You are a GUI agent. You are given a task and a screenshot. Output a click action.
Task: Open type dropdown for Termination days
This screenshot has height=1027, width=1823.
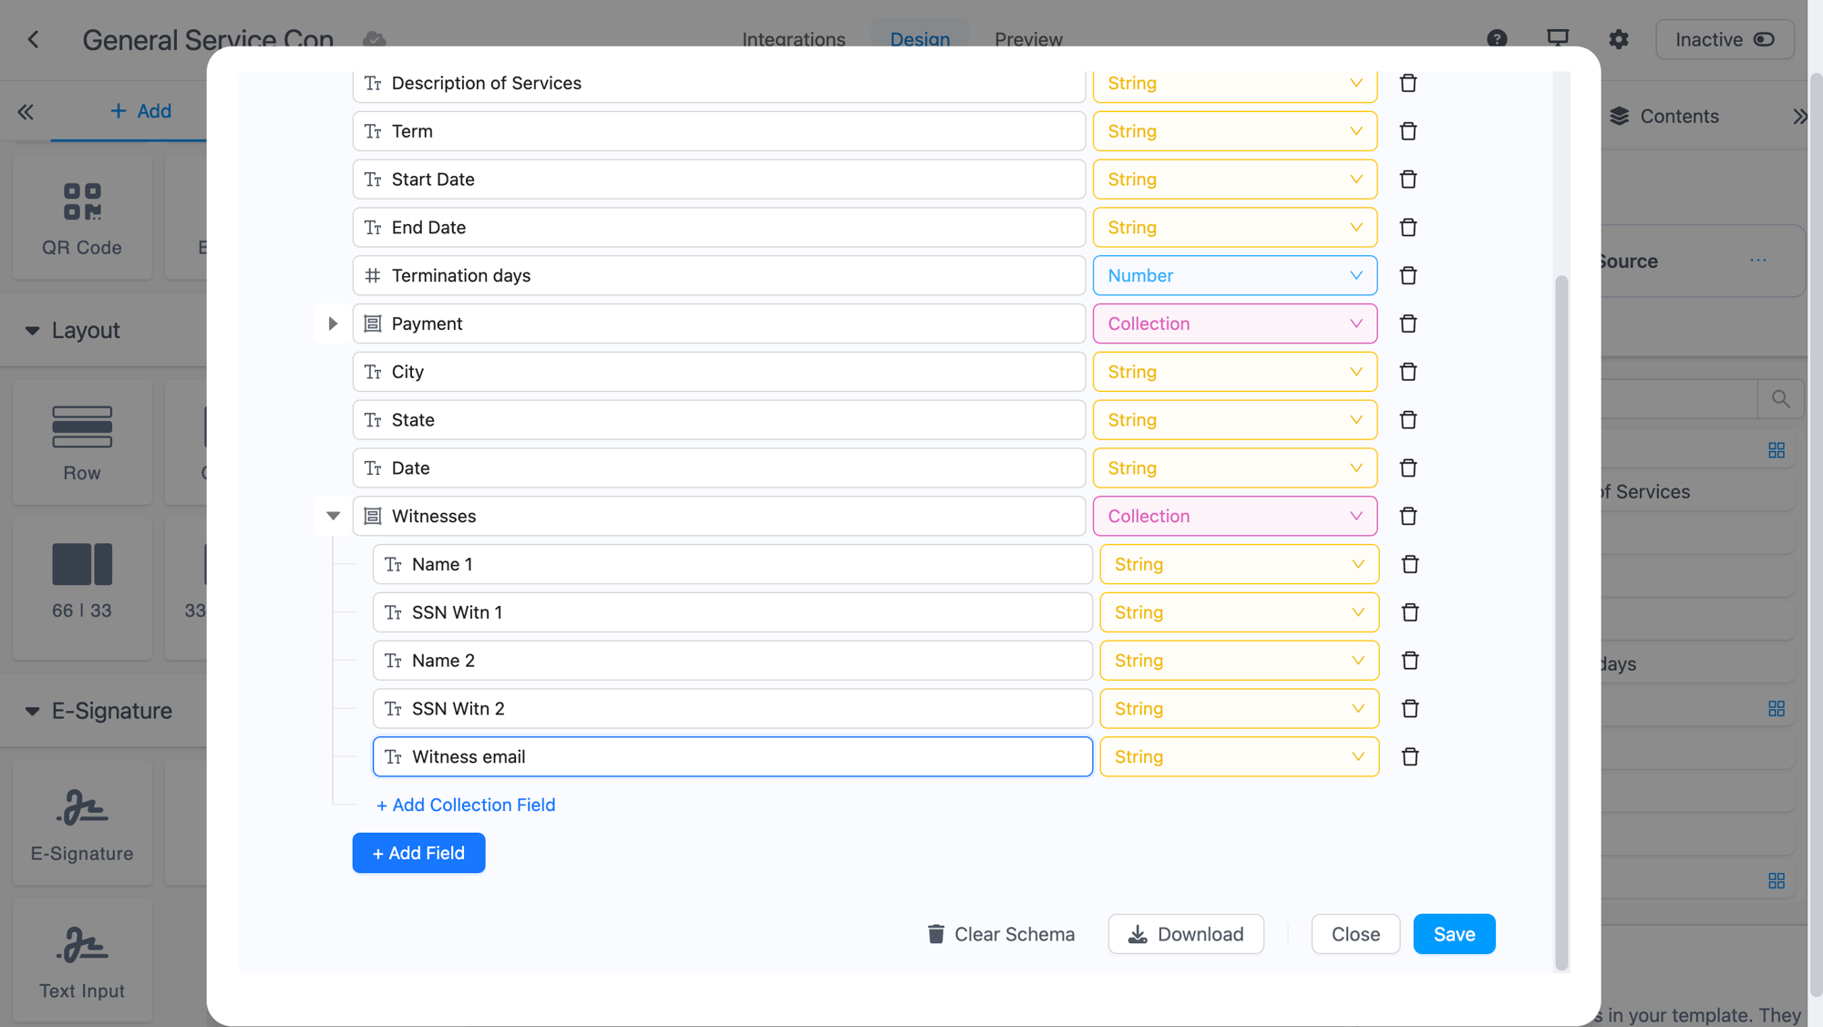1234,275
